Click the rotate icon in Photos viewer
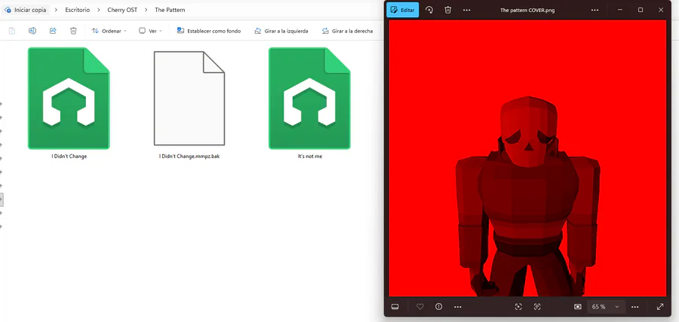The height and width of the screenshot is (322, 679). (429, 10)
